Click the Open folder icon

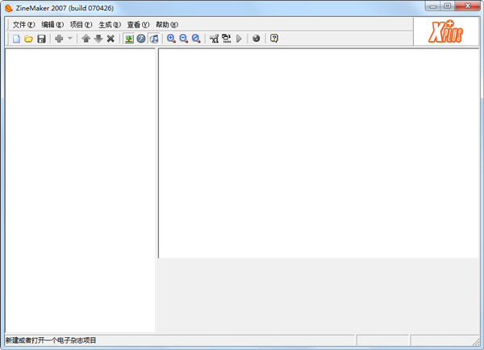[x=28, y=39]
